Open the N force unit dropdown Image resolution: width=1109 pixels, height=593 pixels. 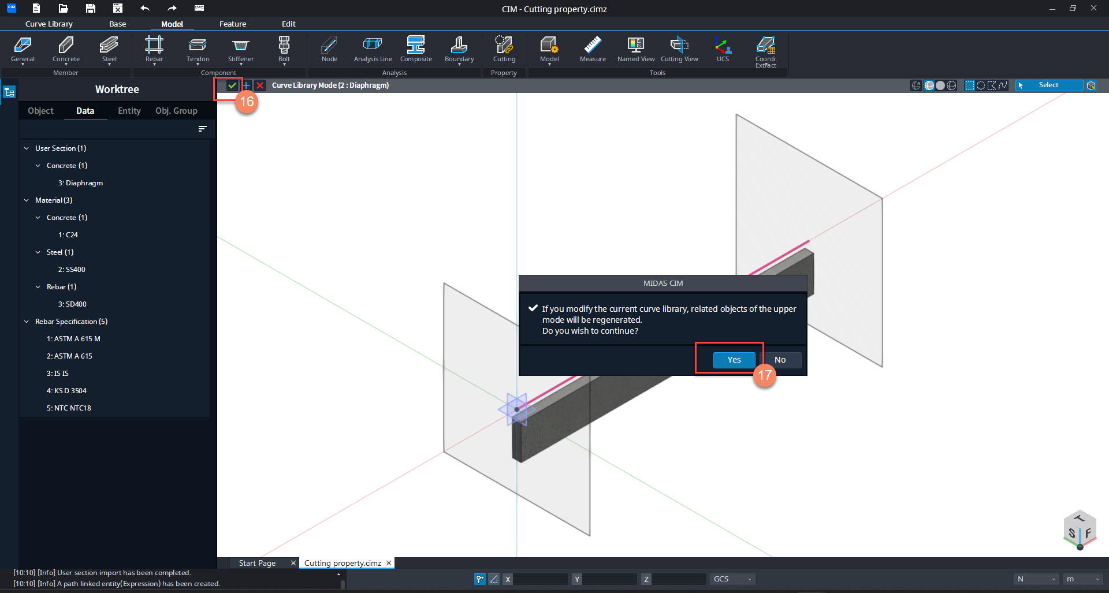(x=1036, y=579)
